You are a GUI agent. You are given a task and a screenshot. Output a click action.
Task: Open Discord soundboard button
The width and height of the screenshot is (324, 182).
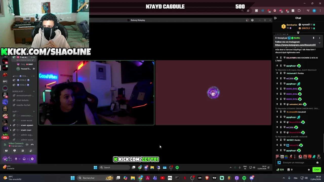click(31, 151)
